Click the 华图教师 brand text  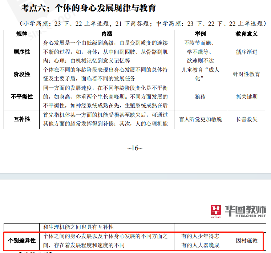246,209
